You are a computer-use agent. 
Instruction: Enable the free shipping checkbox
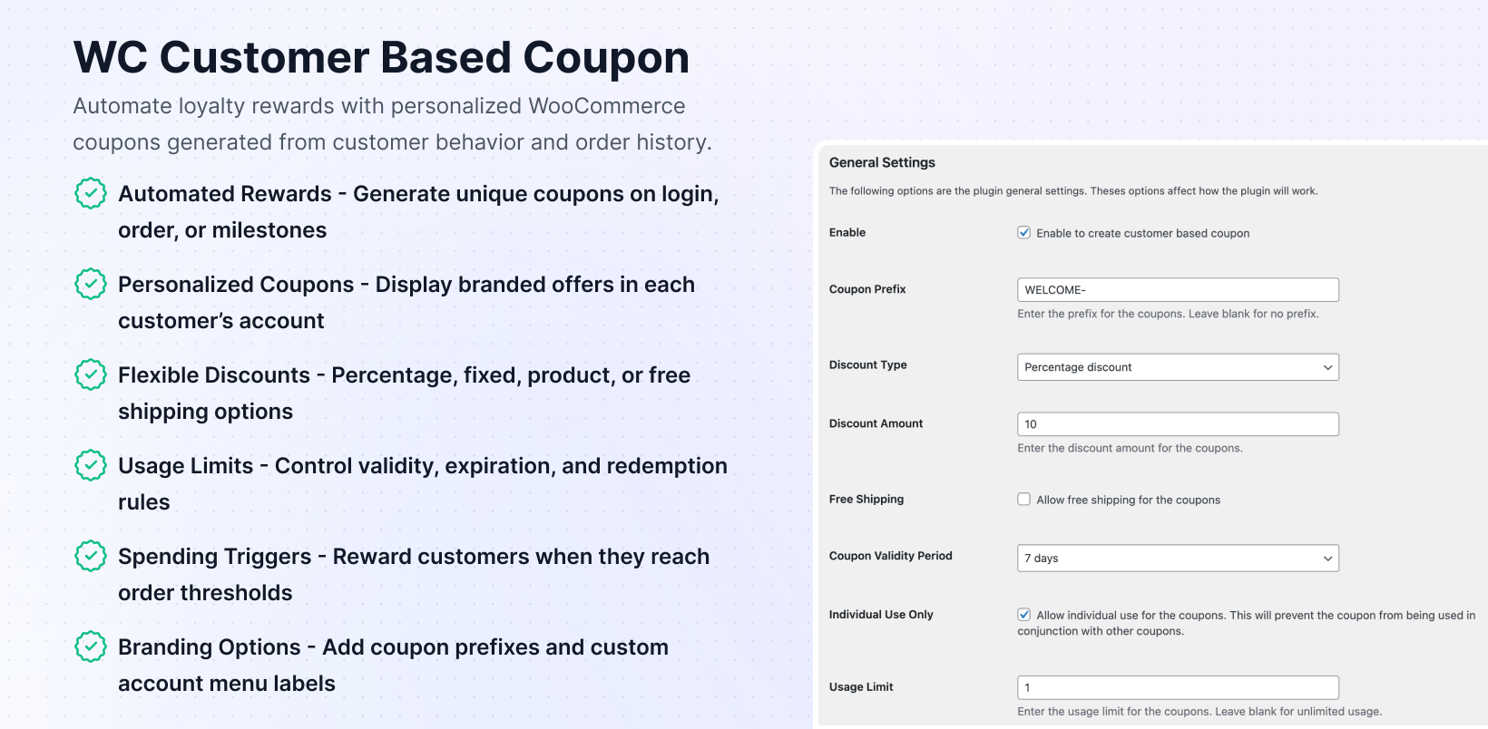tap(1023, 500)
